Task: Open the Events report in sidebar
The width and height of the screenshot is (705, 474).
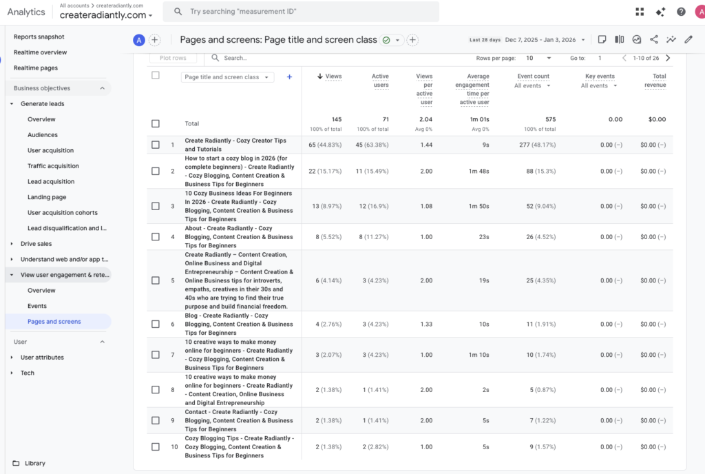Action: (x=37, y=306)
